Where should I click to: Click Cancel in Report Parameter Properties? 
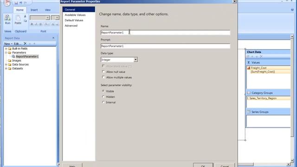[x=225, y=165]
